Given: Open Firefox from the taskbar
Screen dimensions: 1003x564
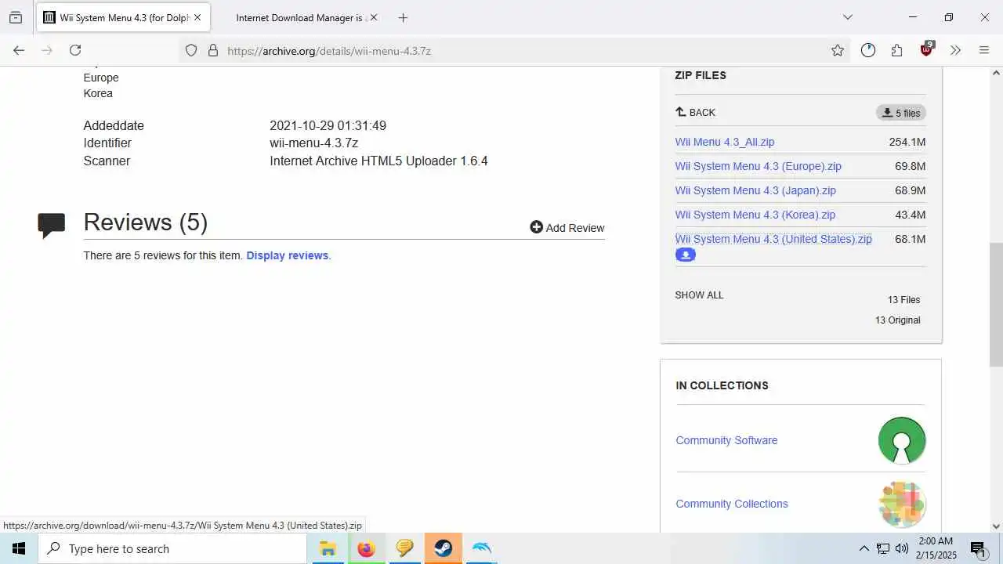Looking at the screenshot, I should [366, 548].
